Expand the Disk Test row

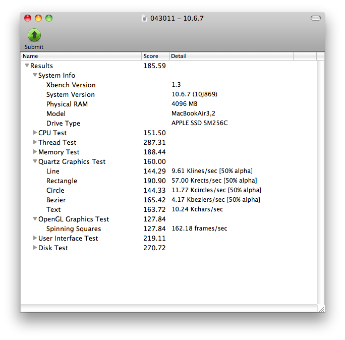35,248
